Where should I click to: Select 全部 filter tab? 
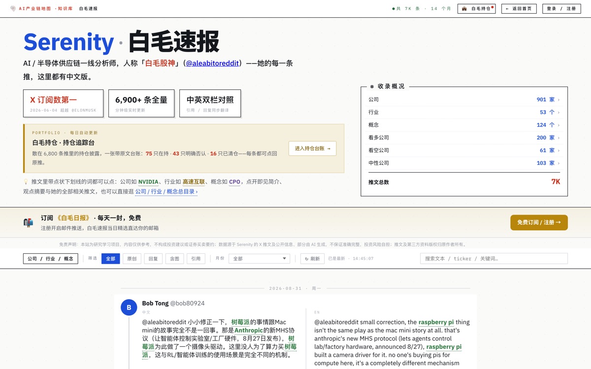[x=110, y=258]
